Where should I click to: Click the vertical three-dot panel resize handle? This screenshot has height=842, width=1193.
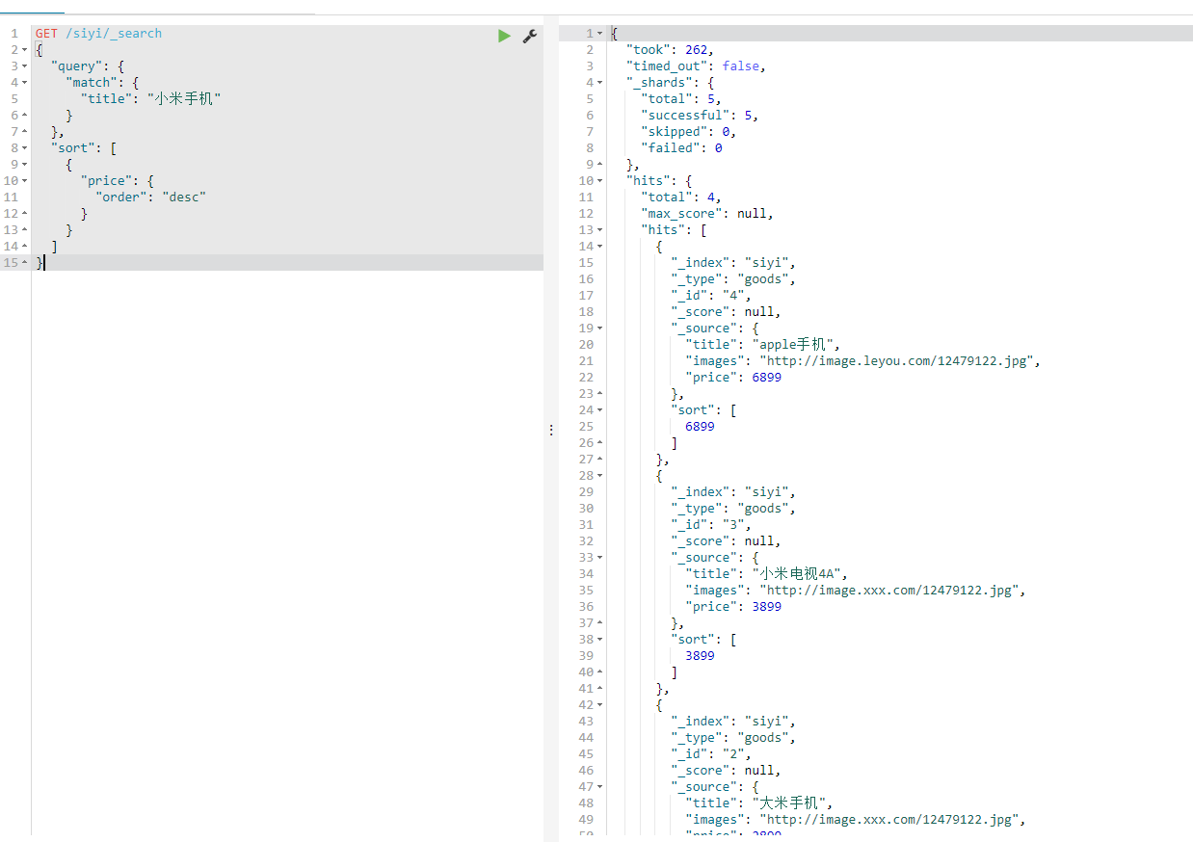(550, 429)
